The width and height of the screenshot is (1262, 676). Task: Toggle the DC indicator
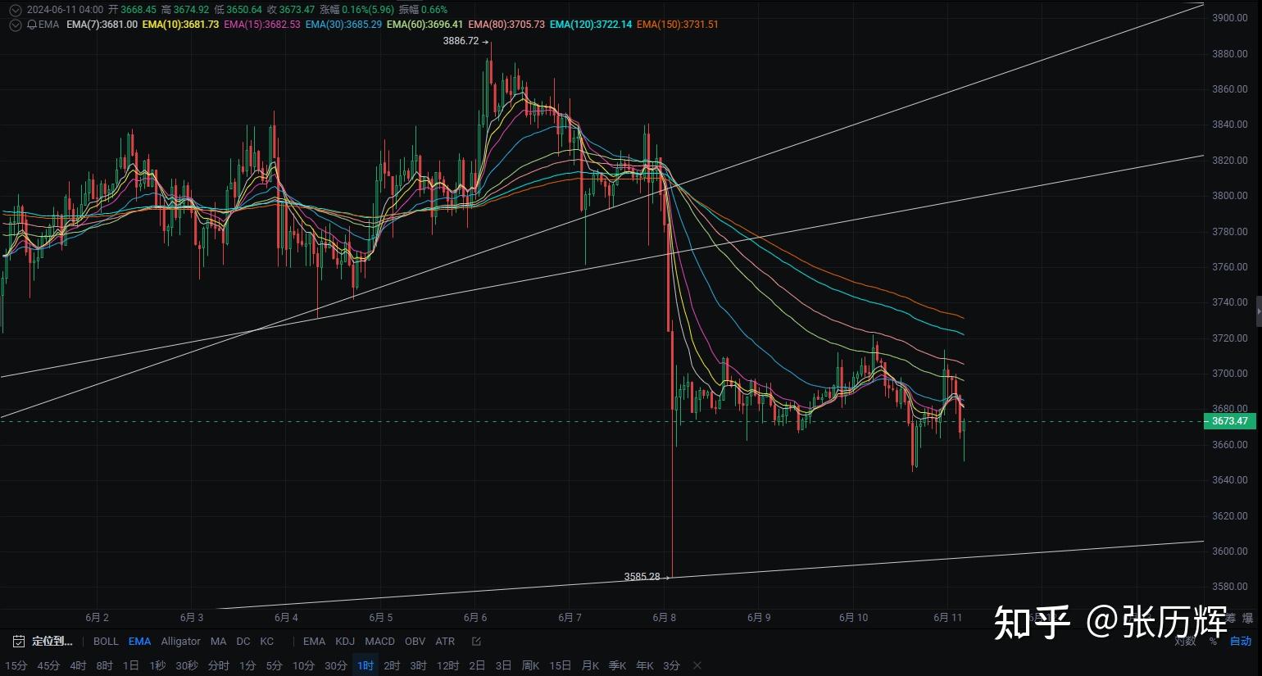coord(243,642)
